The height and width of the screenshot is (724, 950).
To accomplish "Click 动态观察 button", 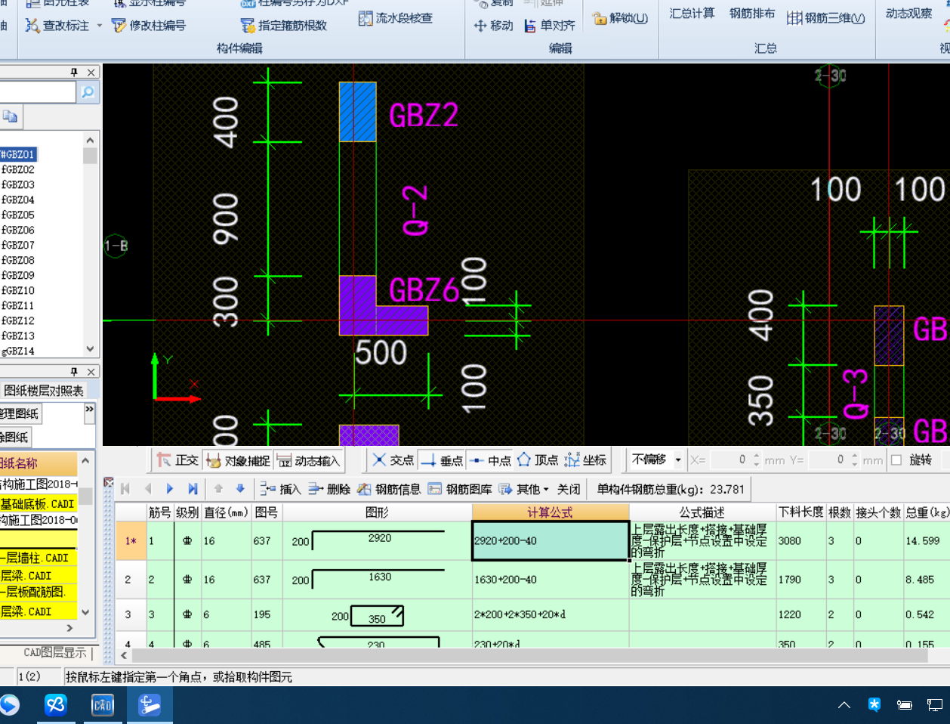I will 908,14.
